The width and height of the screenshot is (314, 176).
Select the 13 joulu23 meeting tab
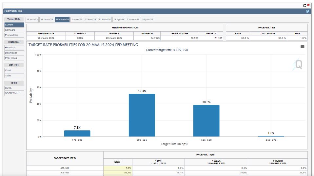[32, 20]
